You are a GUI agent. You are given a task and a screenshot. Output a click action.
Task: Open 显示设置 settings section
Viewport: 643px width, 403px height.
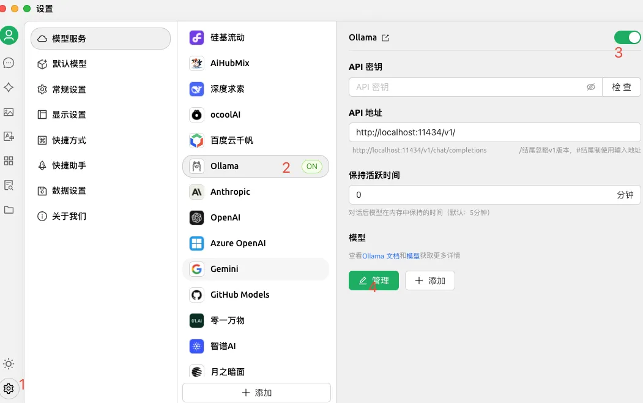(x=100, y=115)
